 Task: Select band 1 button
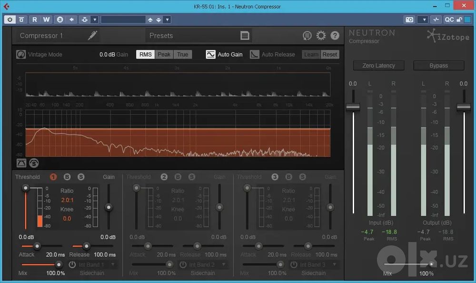53,177
